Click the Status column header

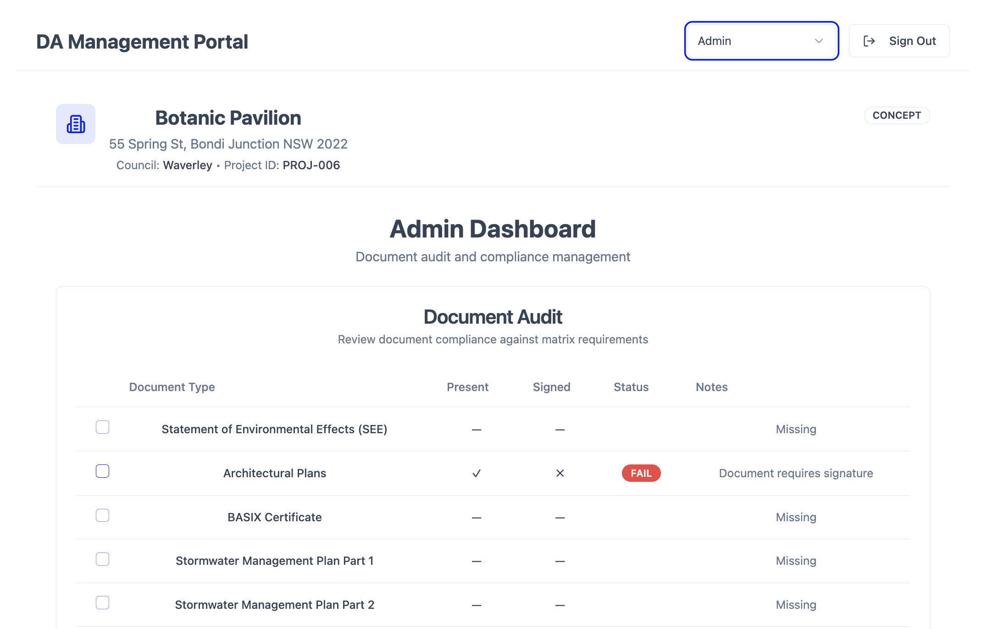point(631,387)
